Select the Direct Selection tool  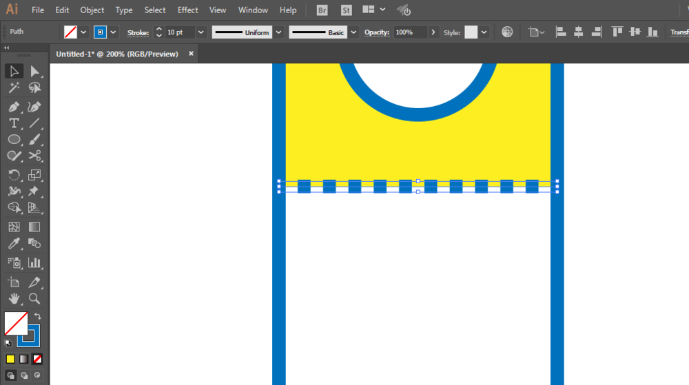(x=34, y=72)
